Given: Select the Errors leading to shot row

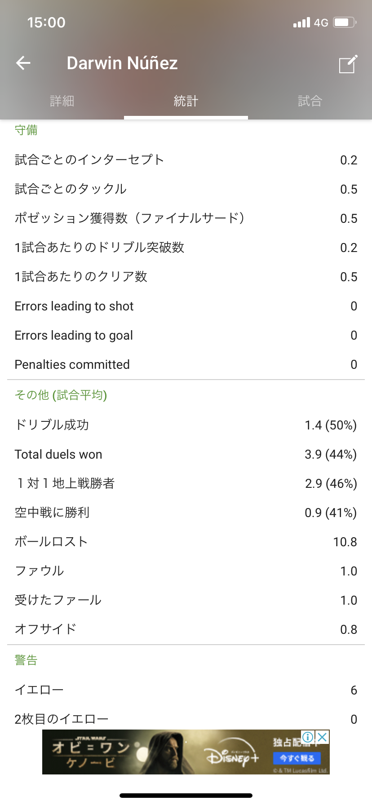Looking at the screenshot, I should click(186, 306).
